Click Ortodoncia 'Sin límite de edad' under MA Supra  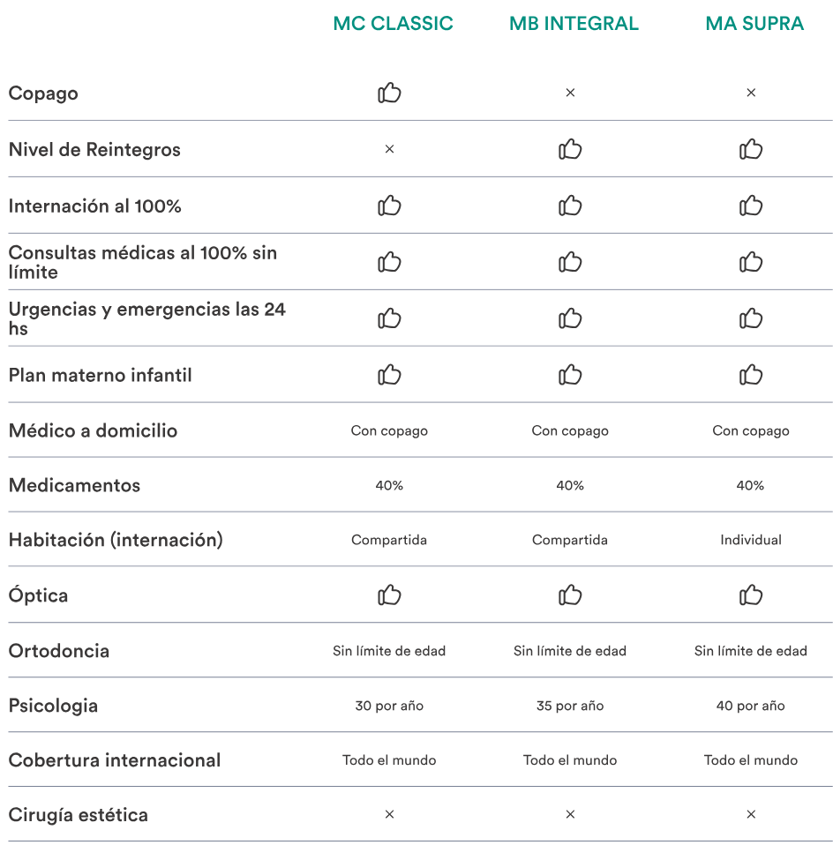(751, 651)
